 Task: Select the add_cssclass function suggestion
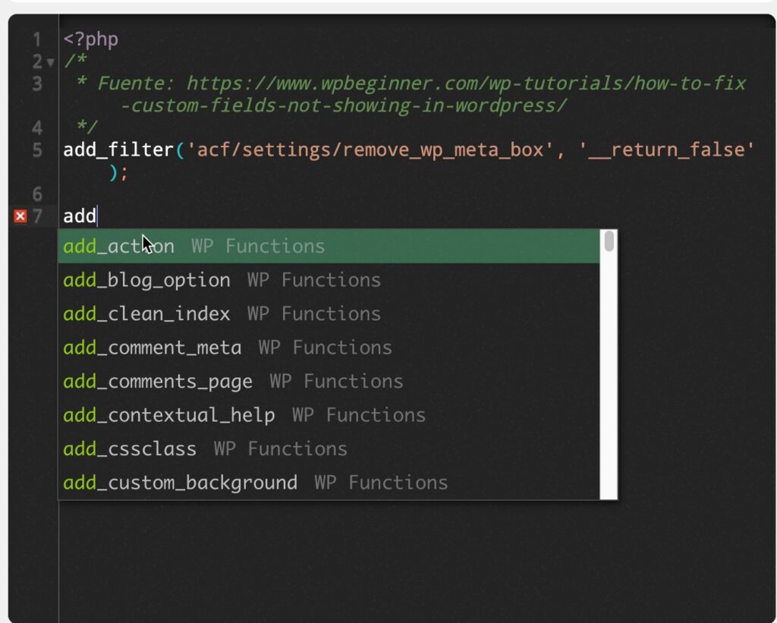pos(129,448)
